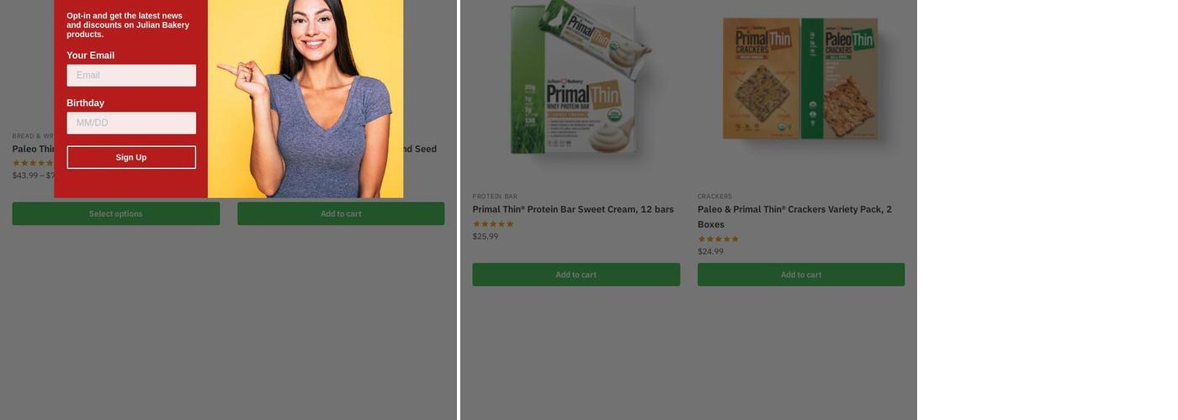Click the Your Email input field
Image resolution: width=1178 pixels, height=420 pixels.
(131, 76)
